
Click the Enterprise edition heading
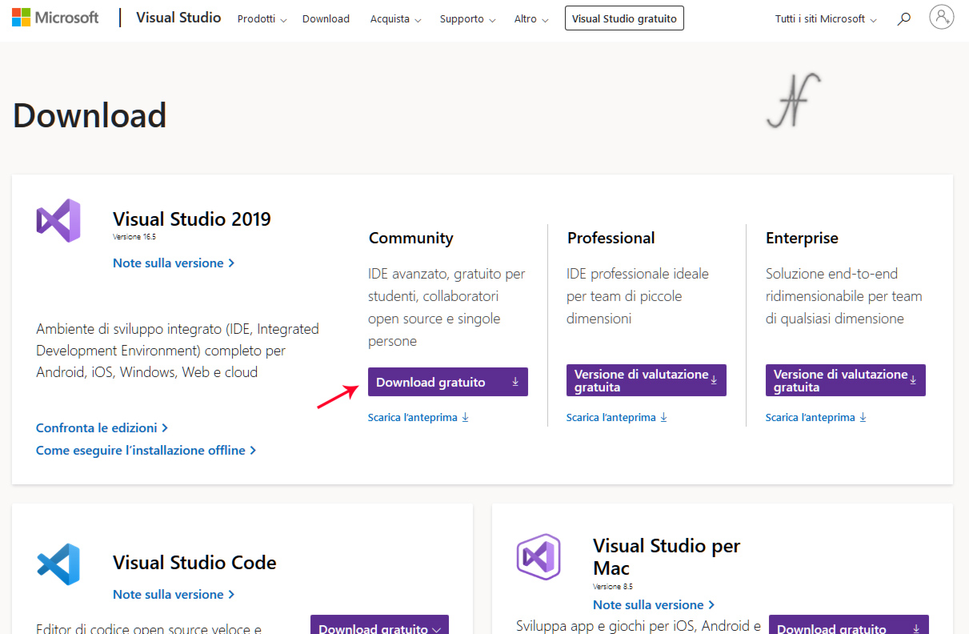point(802,238)
